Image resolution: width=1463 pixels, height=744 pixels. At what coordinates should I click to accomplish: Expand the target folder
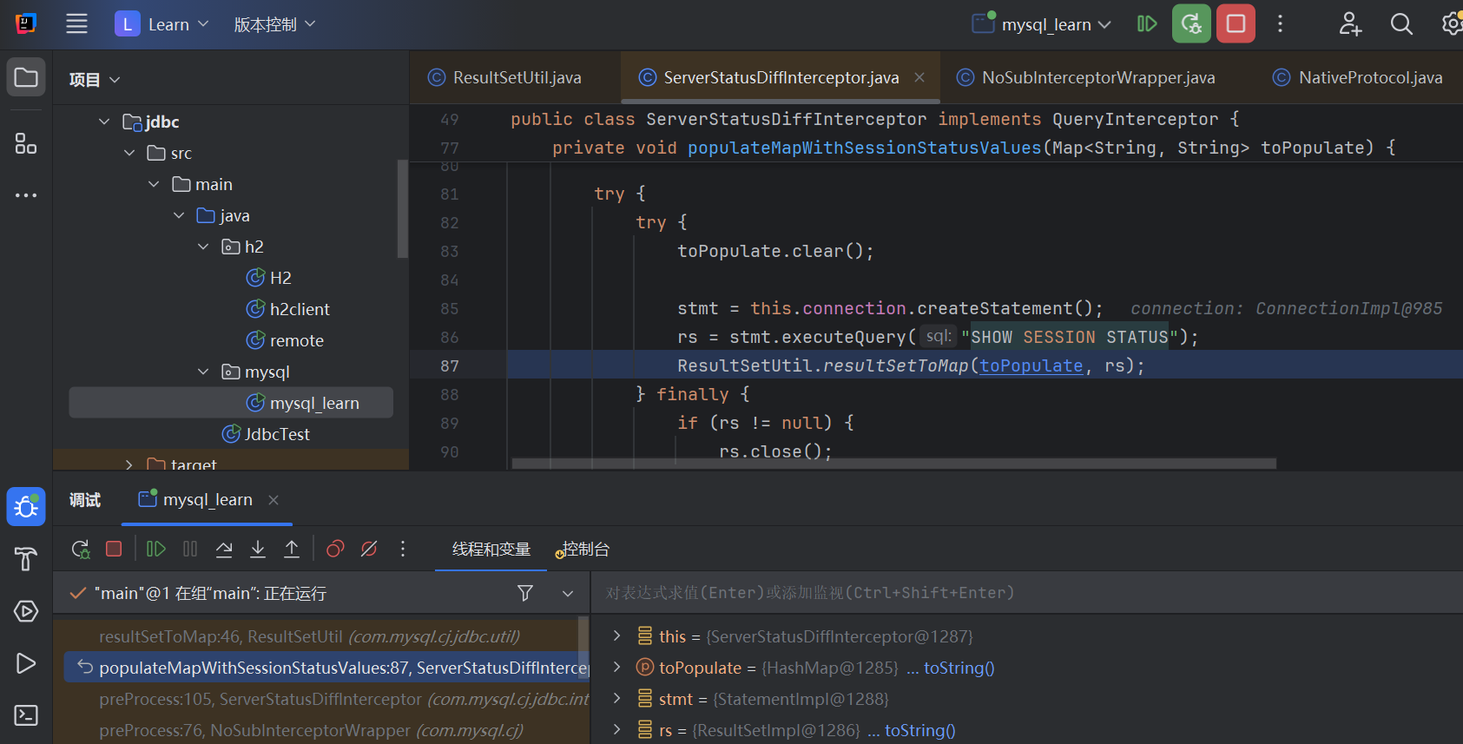click(129, 465)
